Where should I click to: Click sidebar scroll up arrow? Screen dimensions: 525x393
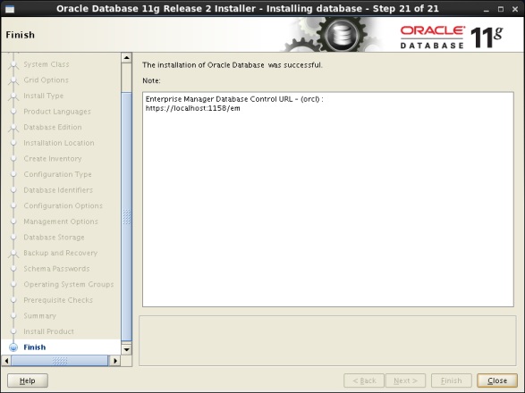[x=127, y=57]
